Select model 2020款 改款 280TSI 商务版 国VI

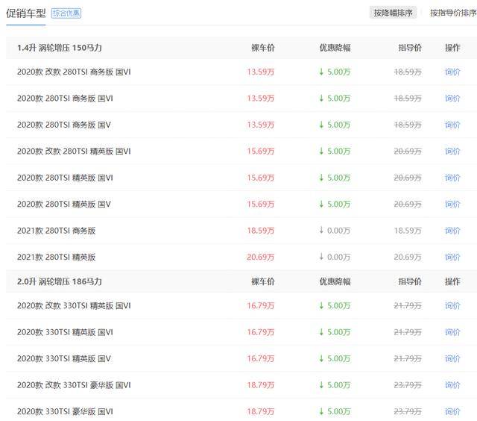click(x=74, y=72)
